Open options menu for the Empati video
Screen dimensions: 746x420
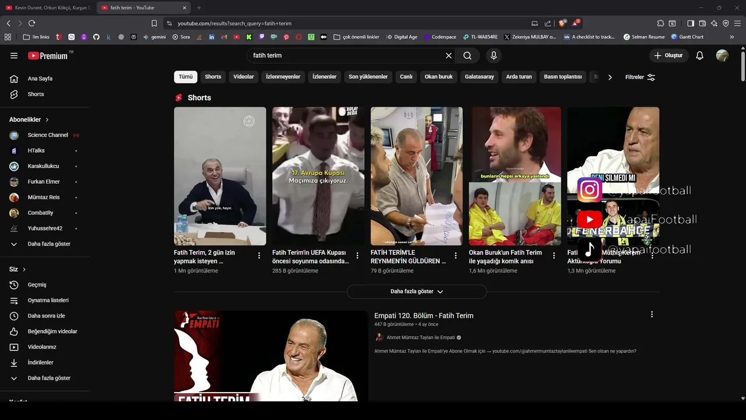point(652,314)
